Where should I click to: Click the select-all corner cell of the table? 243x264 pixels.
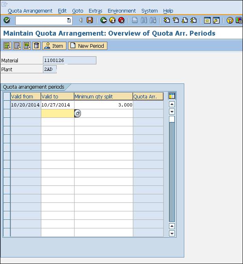click(7, 96)
